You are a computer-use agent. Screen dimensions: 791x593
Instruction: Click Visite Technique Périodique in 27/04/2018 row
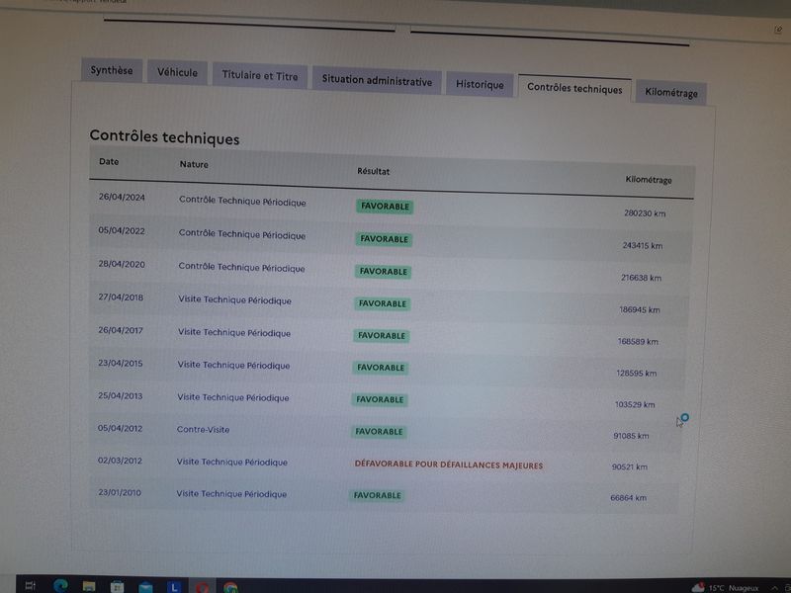[x=234, y=300]
